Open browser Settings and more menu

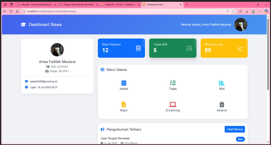coord(260,11)
